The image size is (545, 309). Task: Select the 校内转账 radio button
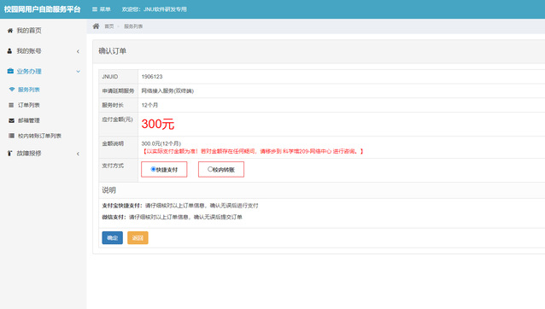210,169
